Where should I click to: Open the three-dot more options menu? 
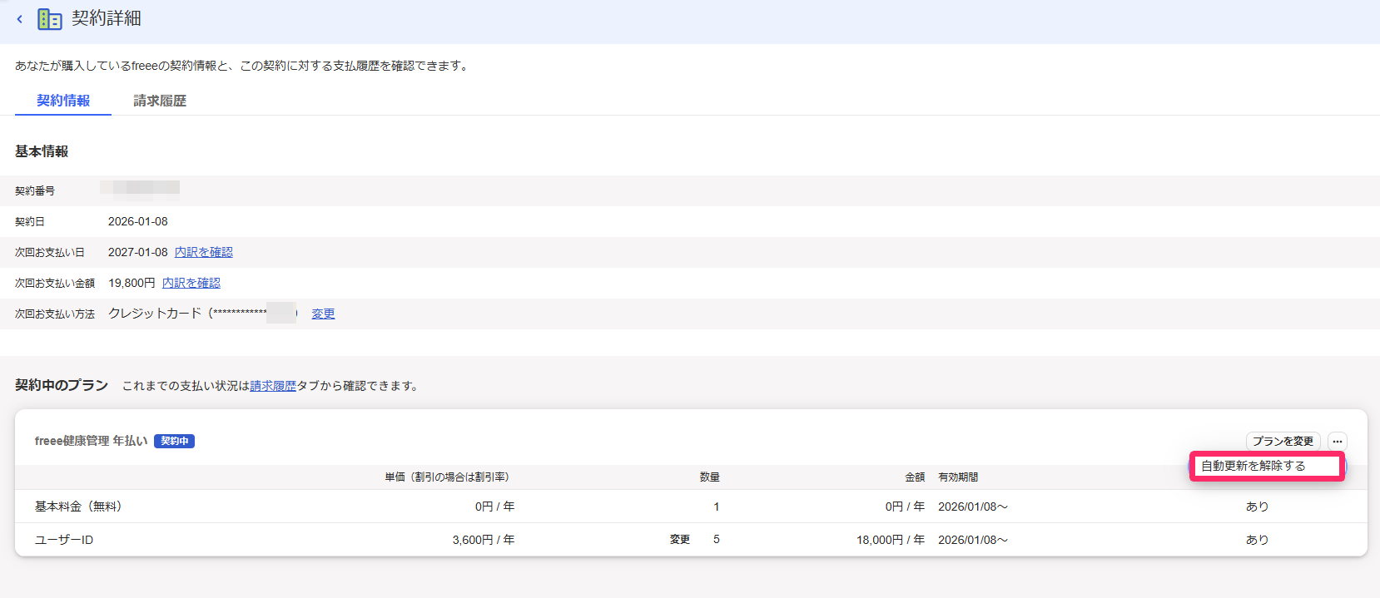coord(1337,441)
